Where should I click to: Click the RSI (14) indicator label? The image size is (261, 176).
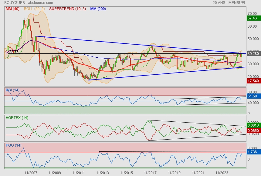coord(12,90)
